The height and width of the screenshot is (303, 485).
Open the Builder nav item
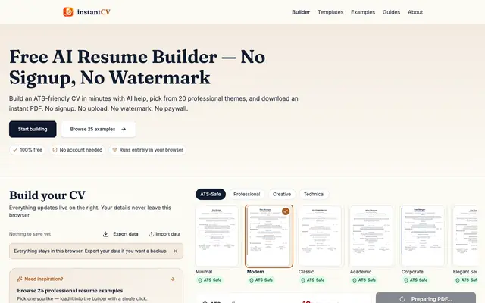click(301, 12)
